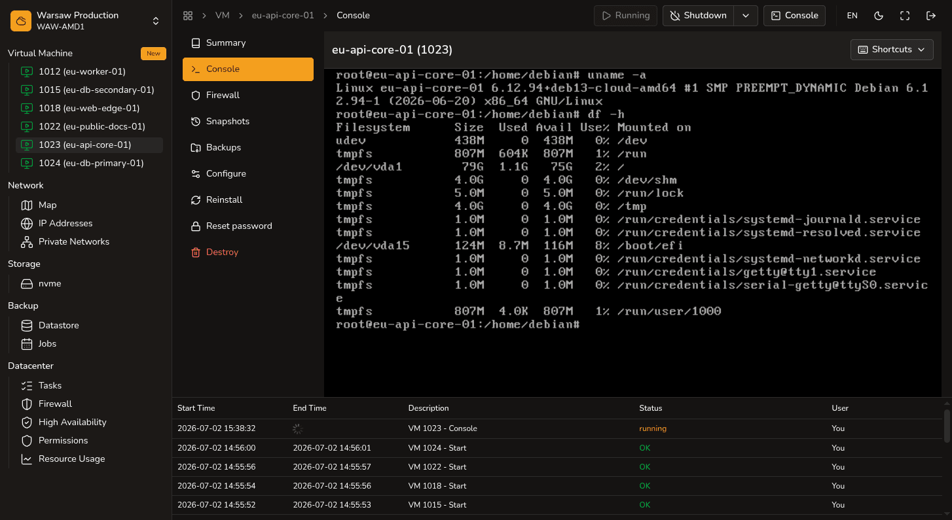The height and width of the screenshot is (520, 952).
Task: Open the dashboard grid icon in breadcrumb
Action: pos(188,15)
